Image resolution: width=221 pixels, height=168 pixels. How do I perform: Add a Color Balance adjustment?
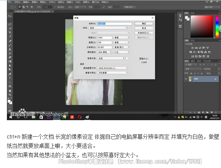coord(194,52)
